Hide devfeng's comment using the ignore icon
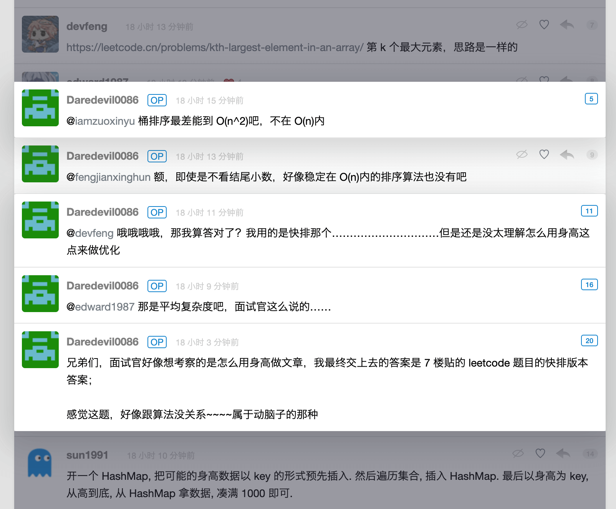 click(521, 24)
